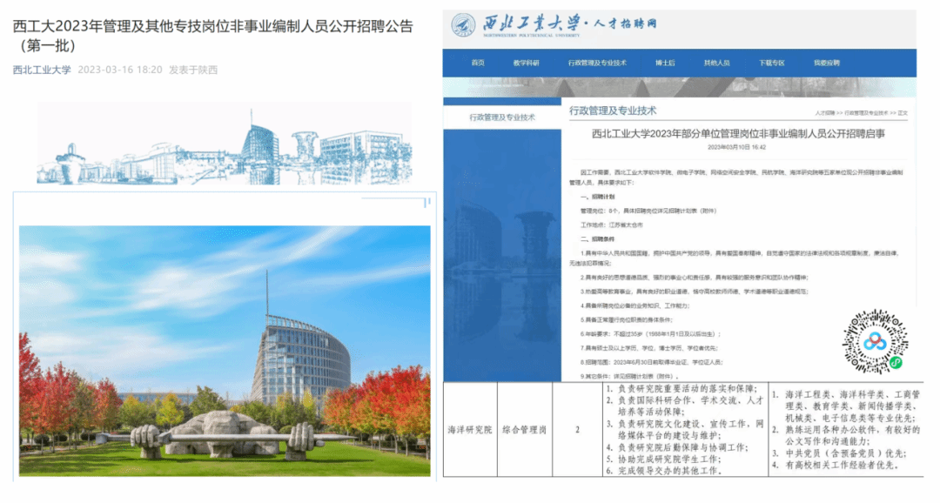Viewport: 940px width, 503px height.
Task: Open the 教学科研 navigation item
Action: coord(526,63)
